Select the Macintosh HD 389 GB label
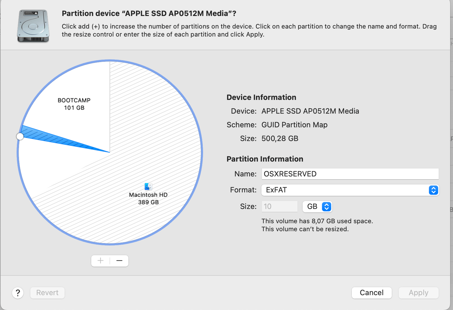 (148, 198)
